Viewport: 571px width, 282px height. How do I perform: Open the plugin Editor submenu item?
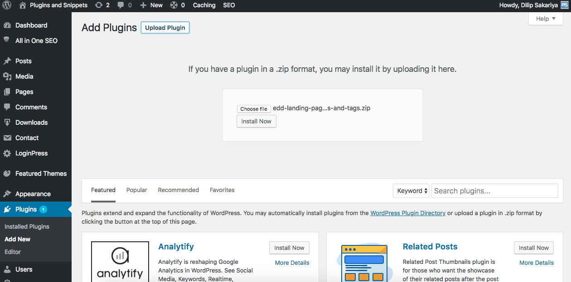tap(13, 252)
